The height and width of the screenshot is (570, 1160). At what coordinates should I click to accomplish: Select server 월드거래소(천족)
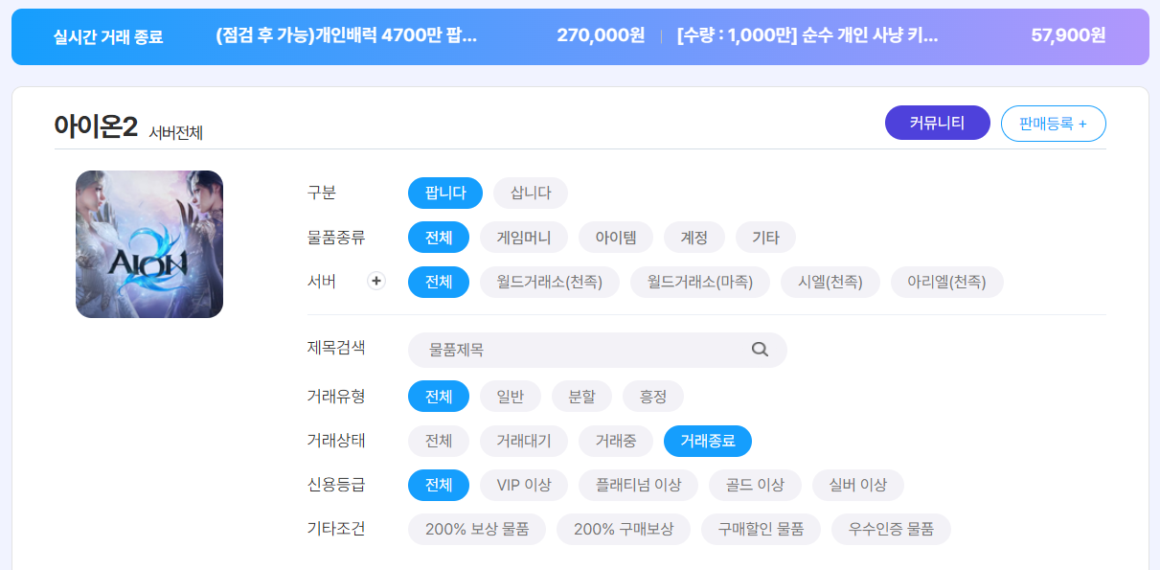point(550,282)
